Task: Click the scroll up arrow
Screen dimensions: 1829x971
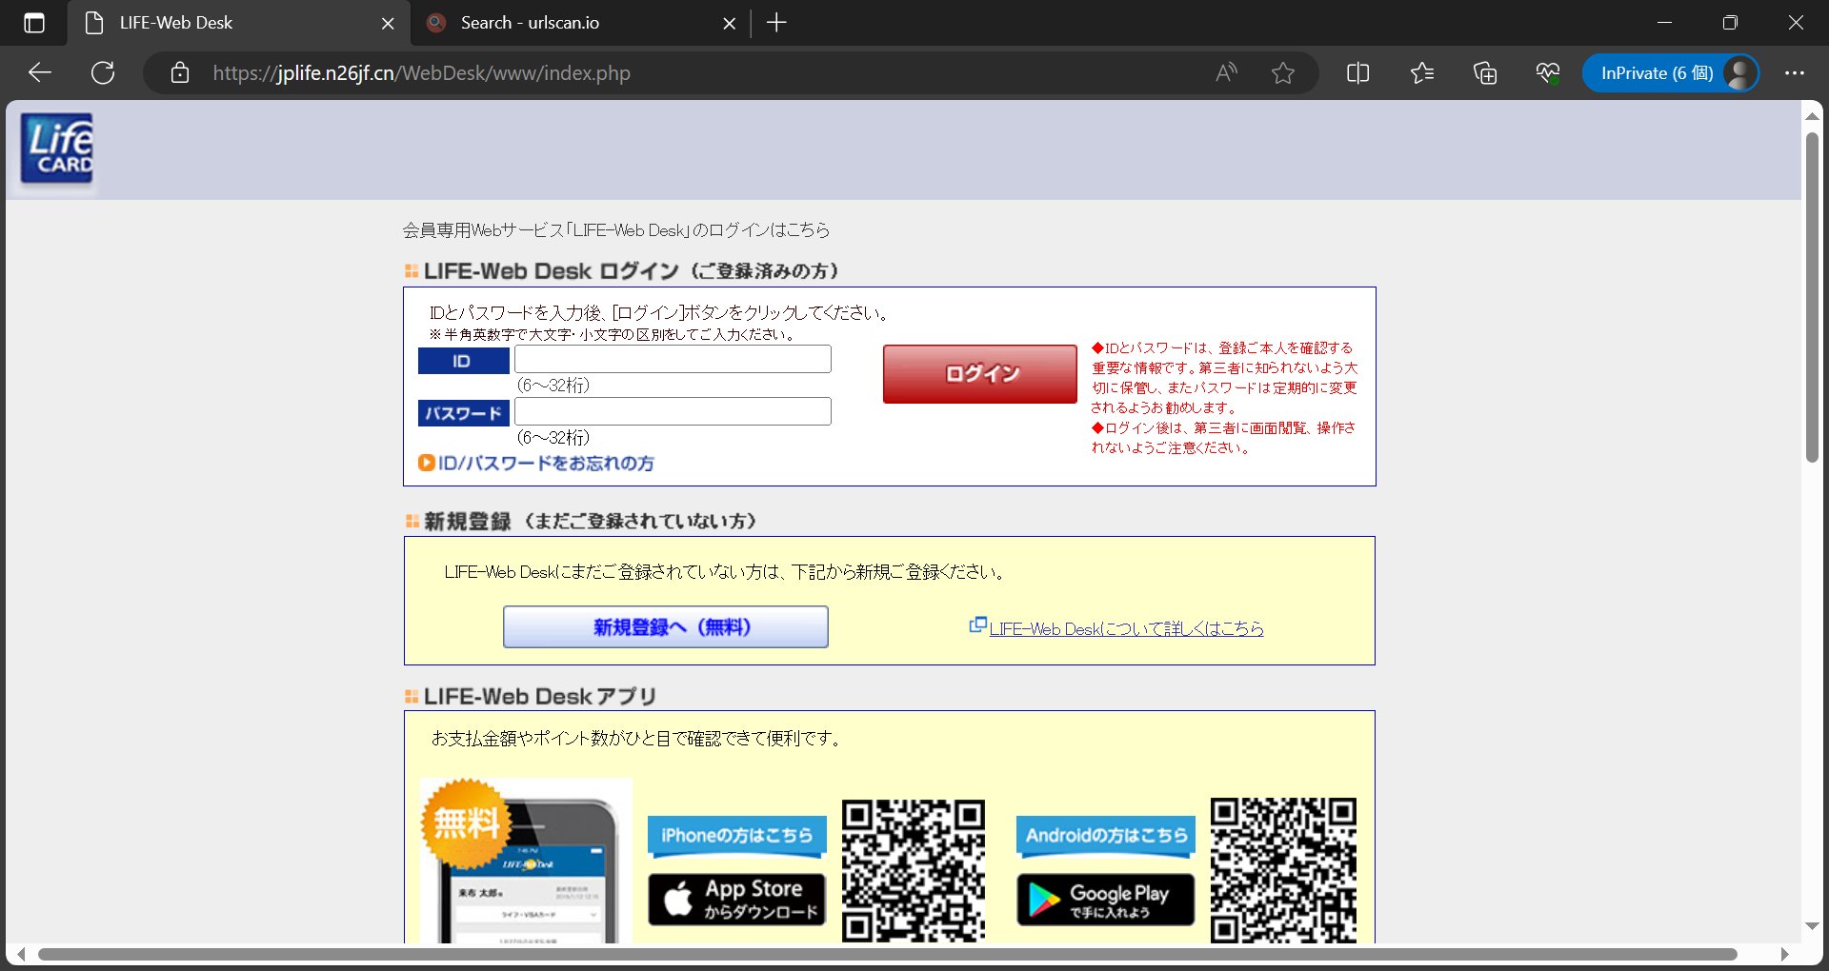Action: (1812, 115)
